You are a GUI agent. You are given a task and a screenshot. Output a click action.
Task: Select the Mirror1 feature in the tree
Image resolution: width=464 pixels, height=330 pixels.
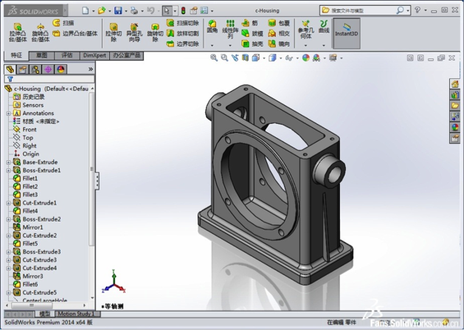tap(32, 227)
